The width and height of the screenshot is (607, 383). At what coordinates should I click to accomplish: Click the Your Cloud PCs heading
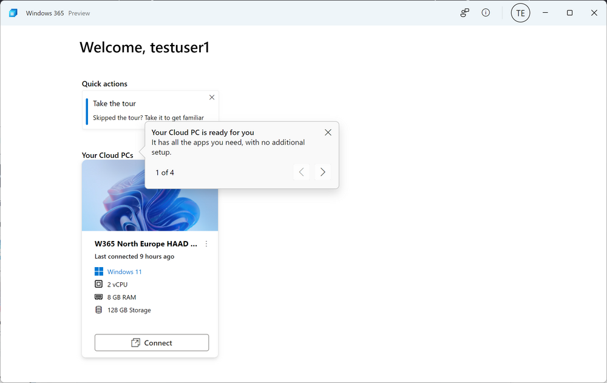click(x=107, y=155)
